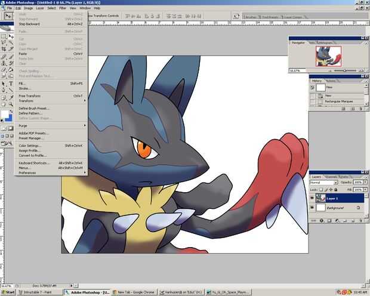
Task: Toggle lock image pixels brush icon
Action: coord(326,189)
